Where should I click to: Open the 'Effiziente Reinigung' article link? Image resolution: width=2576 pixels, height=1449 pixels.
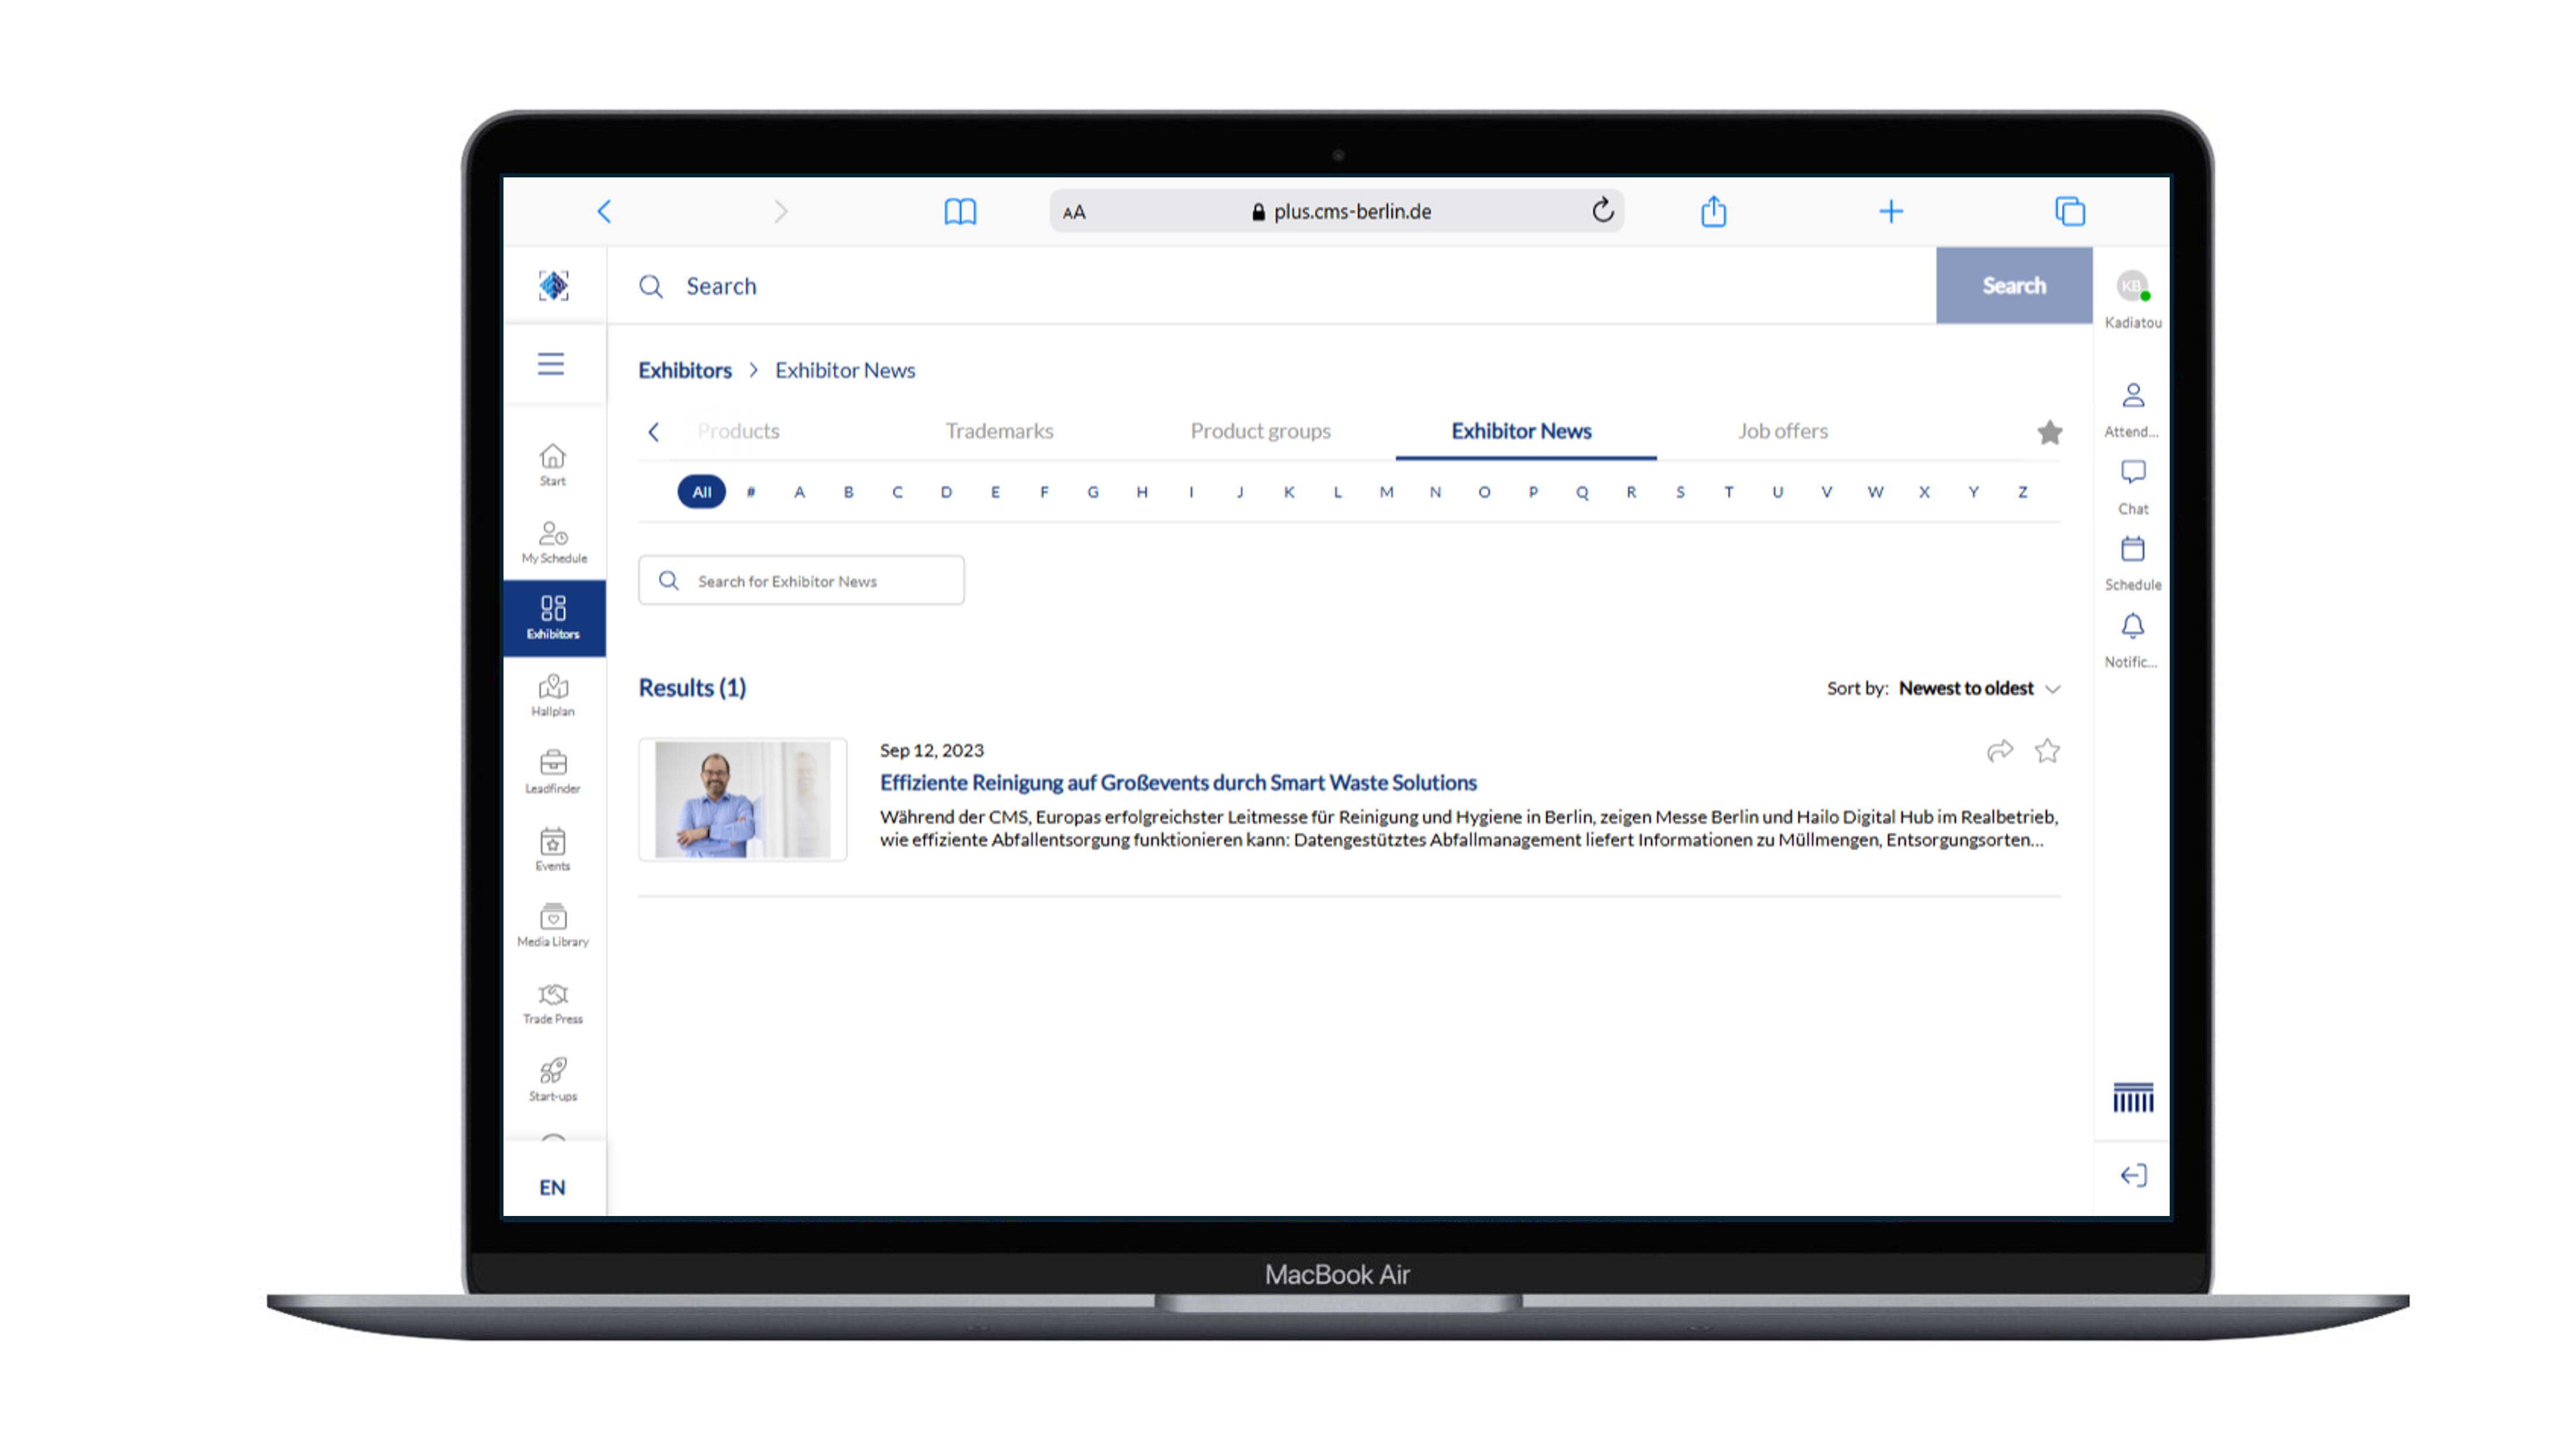[x=1177, y=782]
